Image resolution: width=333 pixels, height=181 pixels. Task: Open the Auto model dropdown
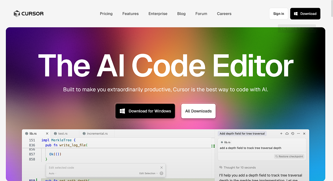pos(53,173)
